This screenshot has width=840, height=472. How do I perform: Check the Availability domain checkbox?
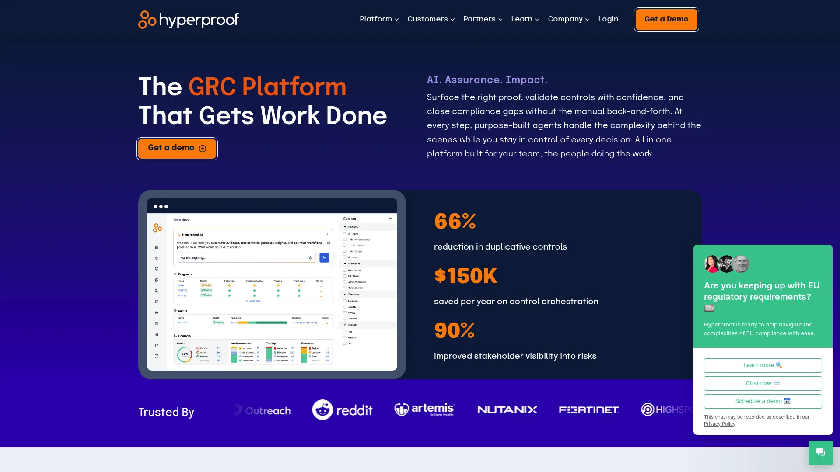pos(345,301)
